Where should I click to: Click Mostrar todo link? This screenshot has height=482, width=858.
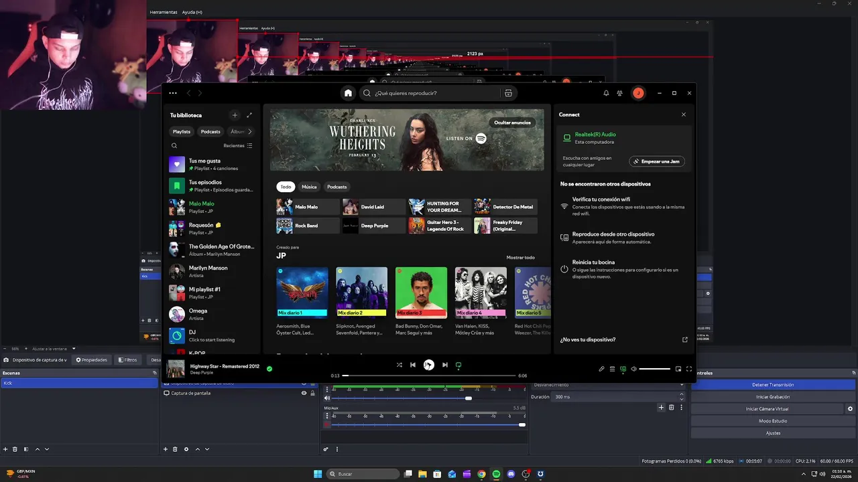tap(521, 257)
